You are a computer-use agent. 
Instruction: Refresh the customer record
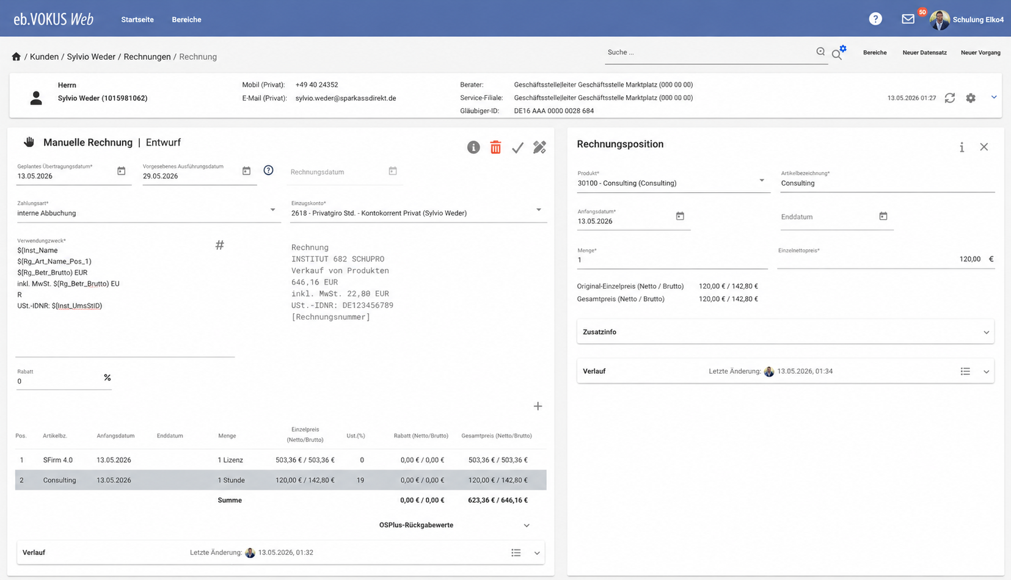950,98
